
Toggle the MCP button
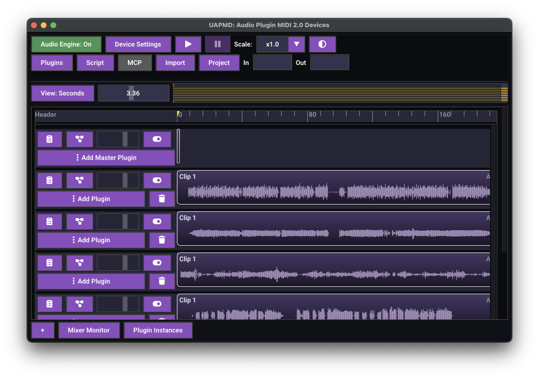click(x=135, y=63)
